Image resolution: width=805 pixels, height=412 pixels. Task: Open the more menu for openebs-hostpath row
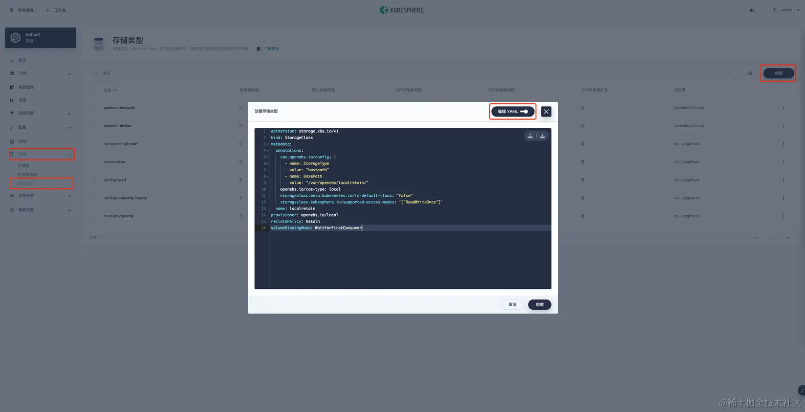coord(784,108)
